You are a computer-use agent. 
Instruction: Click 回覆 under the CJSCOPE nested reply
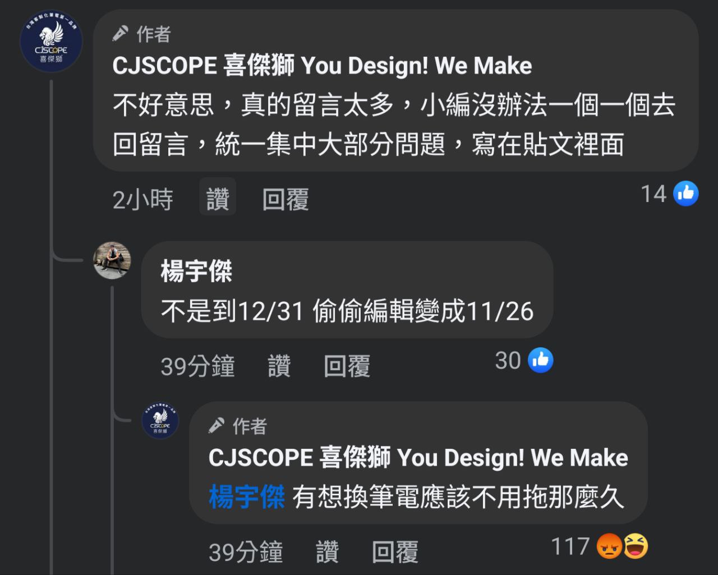coord(395,552)
